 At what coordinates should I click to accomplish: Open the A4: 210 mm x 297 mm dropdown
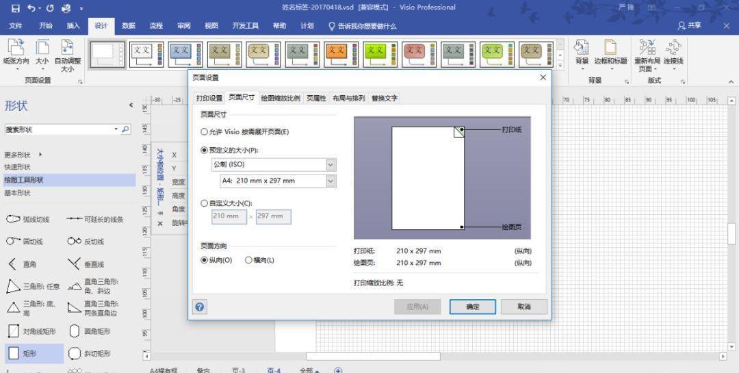coord(331,181)
